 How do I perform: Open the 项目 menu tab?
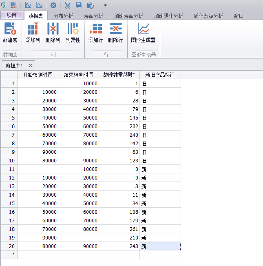(11, 15)
